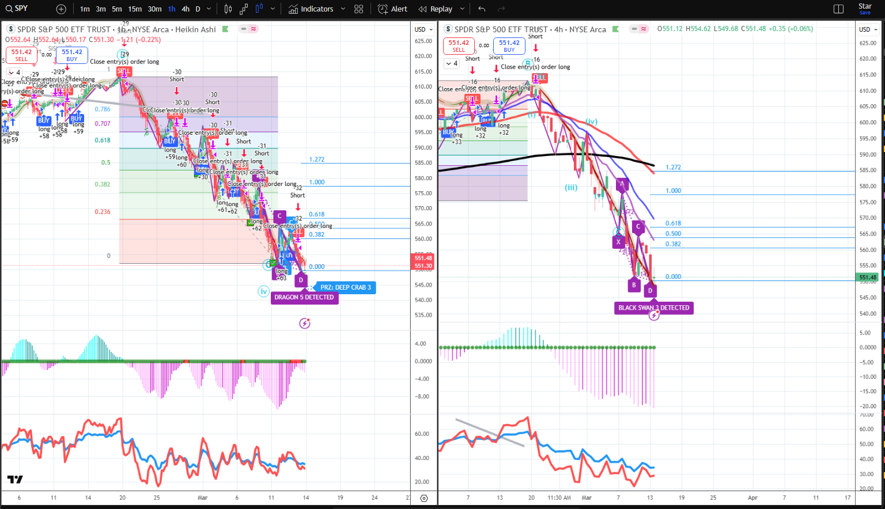Click the purple lightning event icon, left chart
The height and width of the screenshot is (509, 885).
click(305, 324)
